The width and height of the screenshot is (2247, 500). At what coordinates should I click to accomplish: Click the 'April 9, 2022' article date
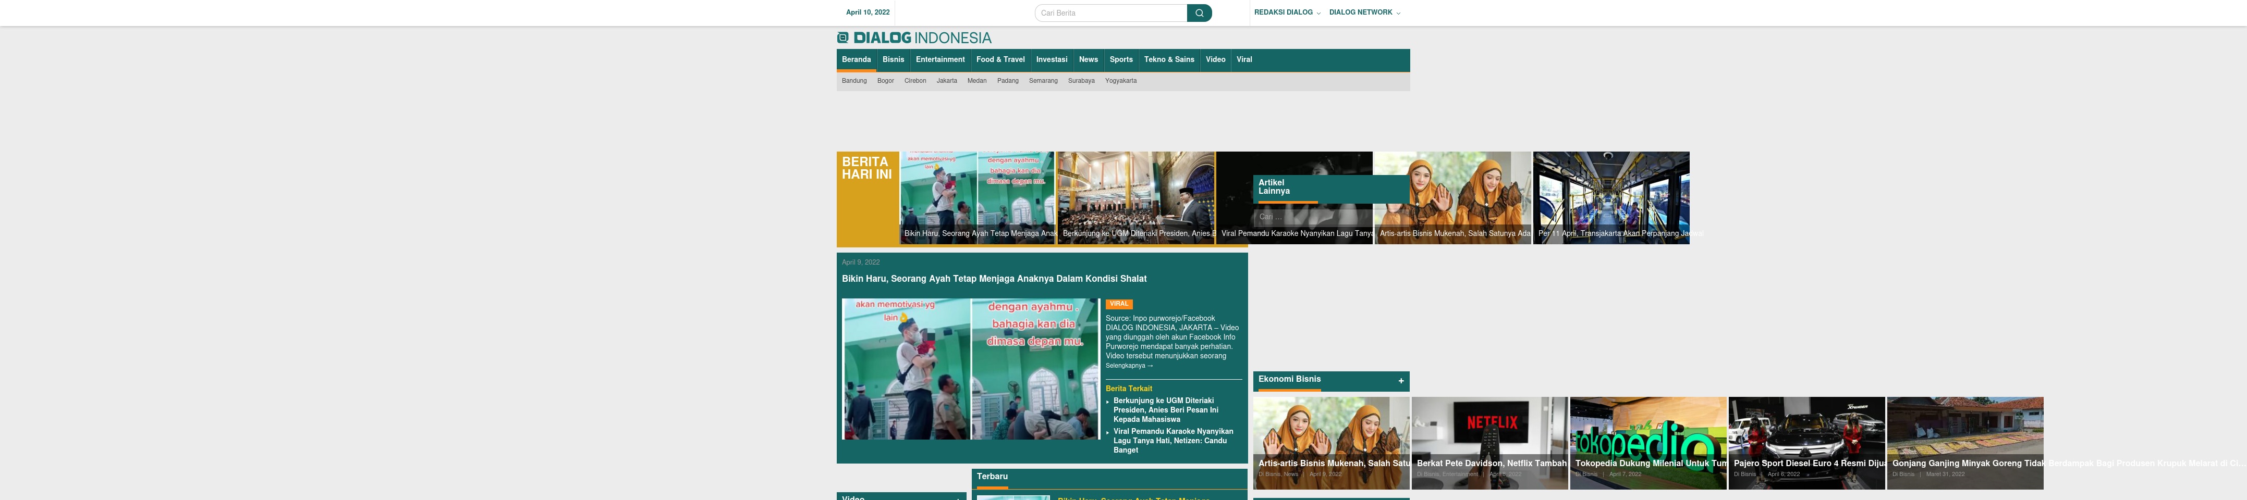(x=860, y=262)
